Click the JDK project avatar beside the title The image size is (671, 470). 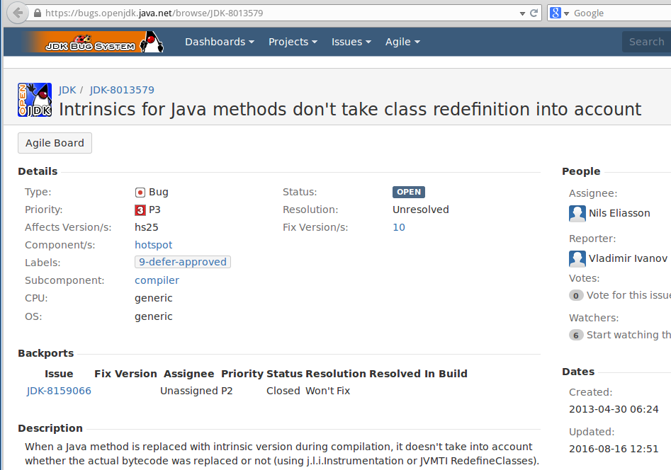(35, 99)
